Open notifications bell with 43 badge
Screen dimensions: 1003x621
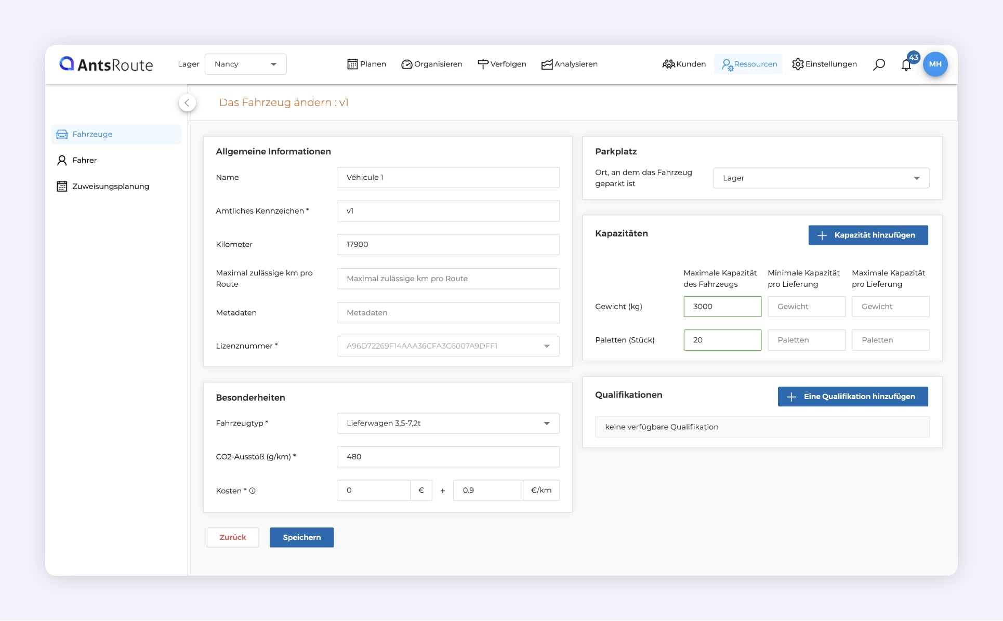pyautogui.click(x=906, y=65)
